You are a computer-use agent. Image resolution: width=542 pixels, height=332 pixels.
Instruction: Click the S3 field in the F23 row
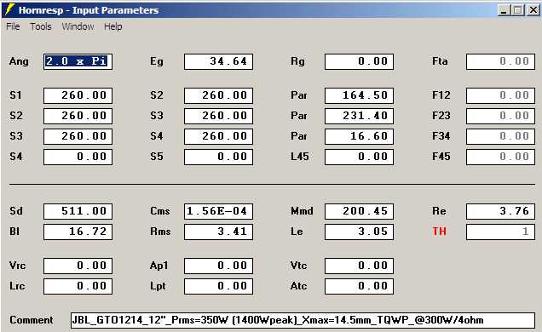coord(218,116)
